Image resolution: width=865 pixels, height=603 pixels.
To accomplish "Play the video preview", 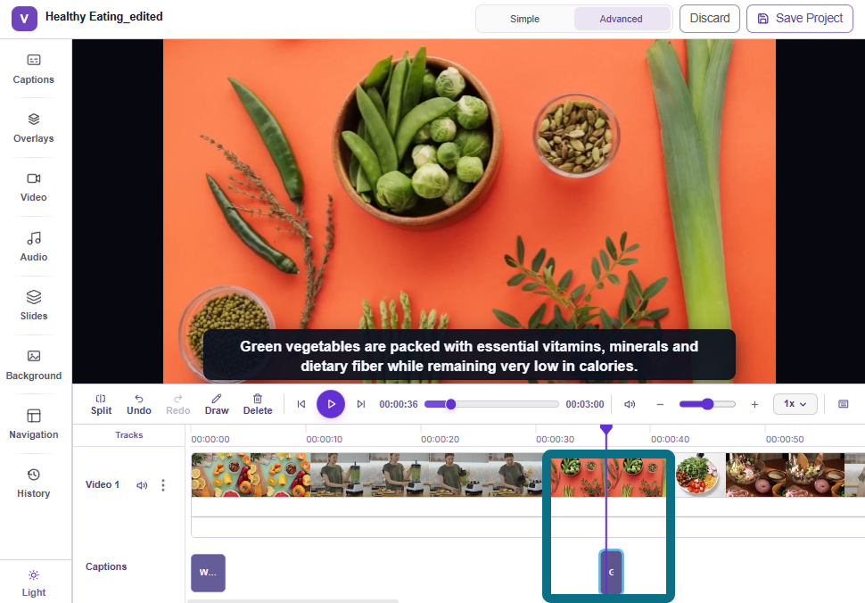I will (331, 404).
